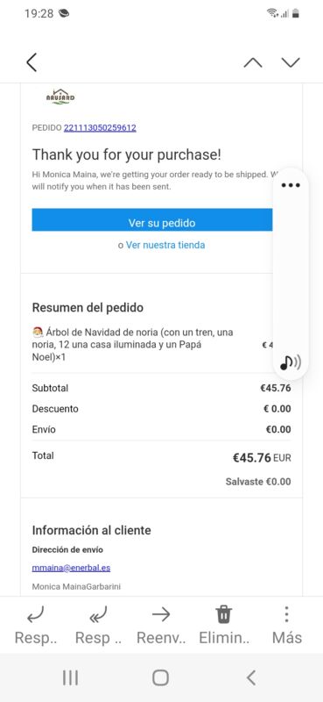Tap the back arrow to leave email
The image size is (323, 702).
pos(32,62)
